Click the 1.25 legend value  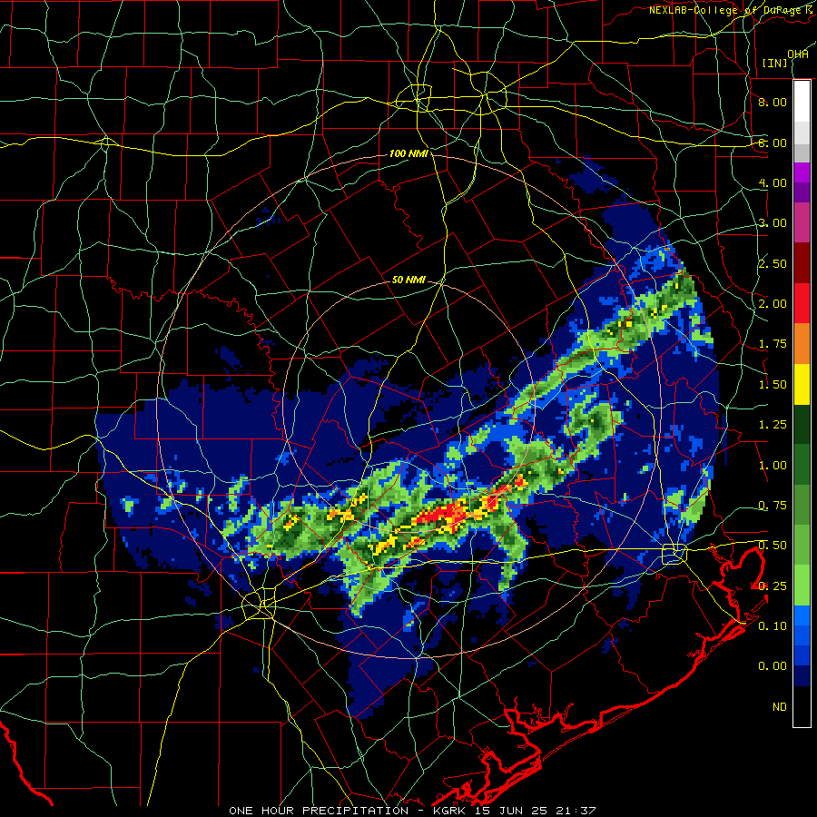(x=773, y=425)
